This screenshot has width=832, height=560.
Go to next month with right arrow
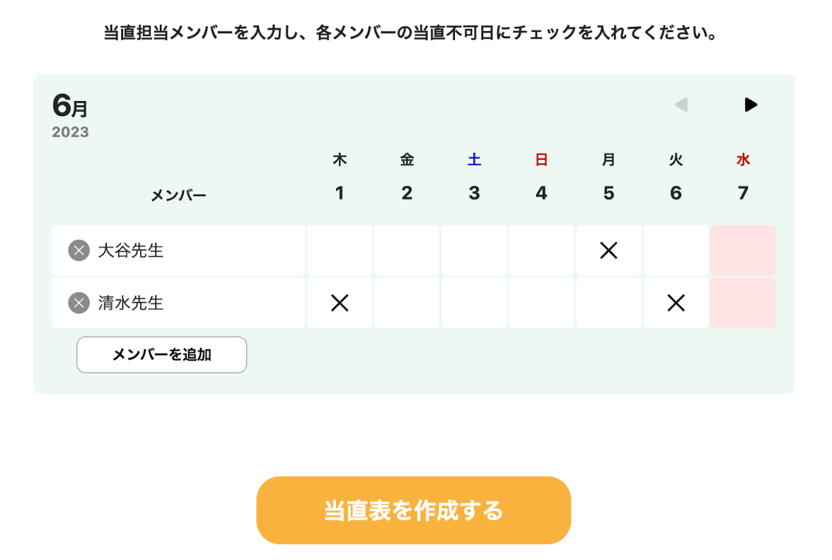(751, 105)
